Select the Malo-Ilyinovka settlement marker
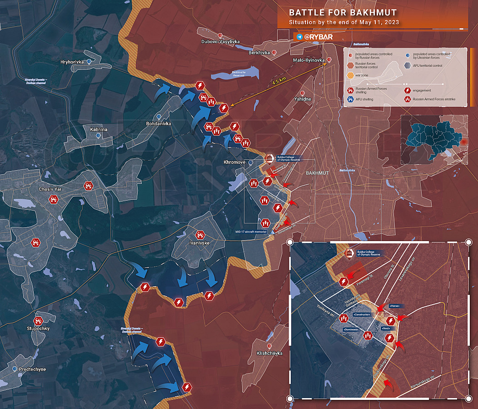This screenshot has width=478, height=409. pos(329,60)
